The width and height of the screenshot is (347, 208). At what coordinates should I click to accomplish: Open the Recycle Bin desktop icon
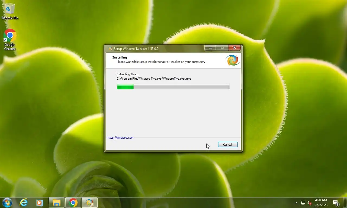point(10,11)
